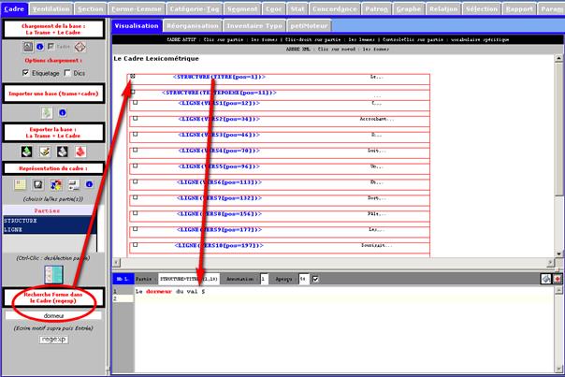Open info icon beside import base icon

63,113
